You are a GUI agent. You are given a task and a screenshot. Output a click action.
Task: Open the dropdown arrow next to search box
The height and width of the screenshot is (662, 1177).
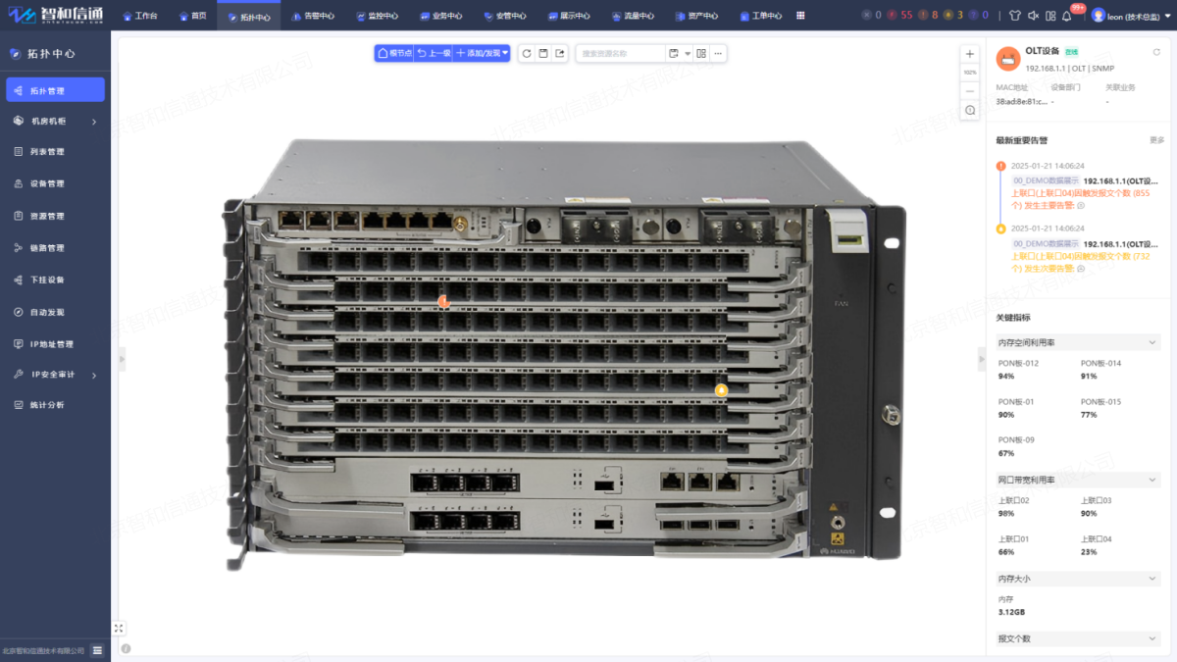click(688, 53)
